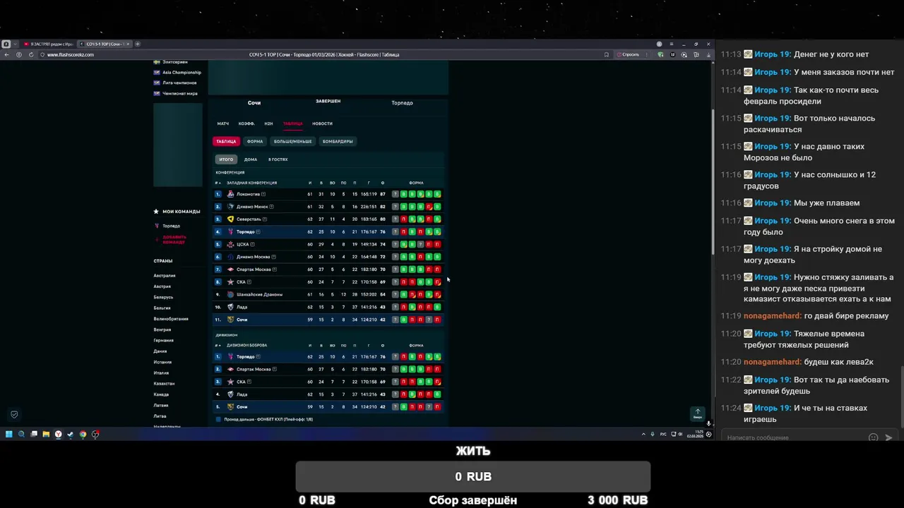
Task: Select ИТОГО standings filter
Action: click(x=226, y=159)
